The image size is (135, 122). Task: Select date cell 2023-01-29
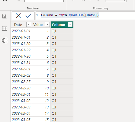(21, 50)
